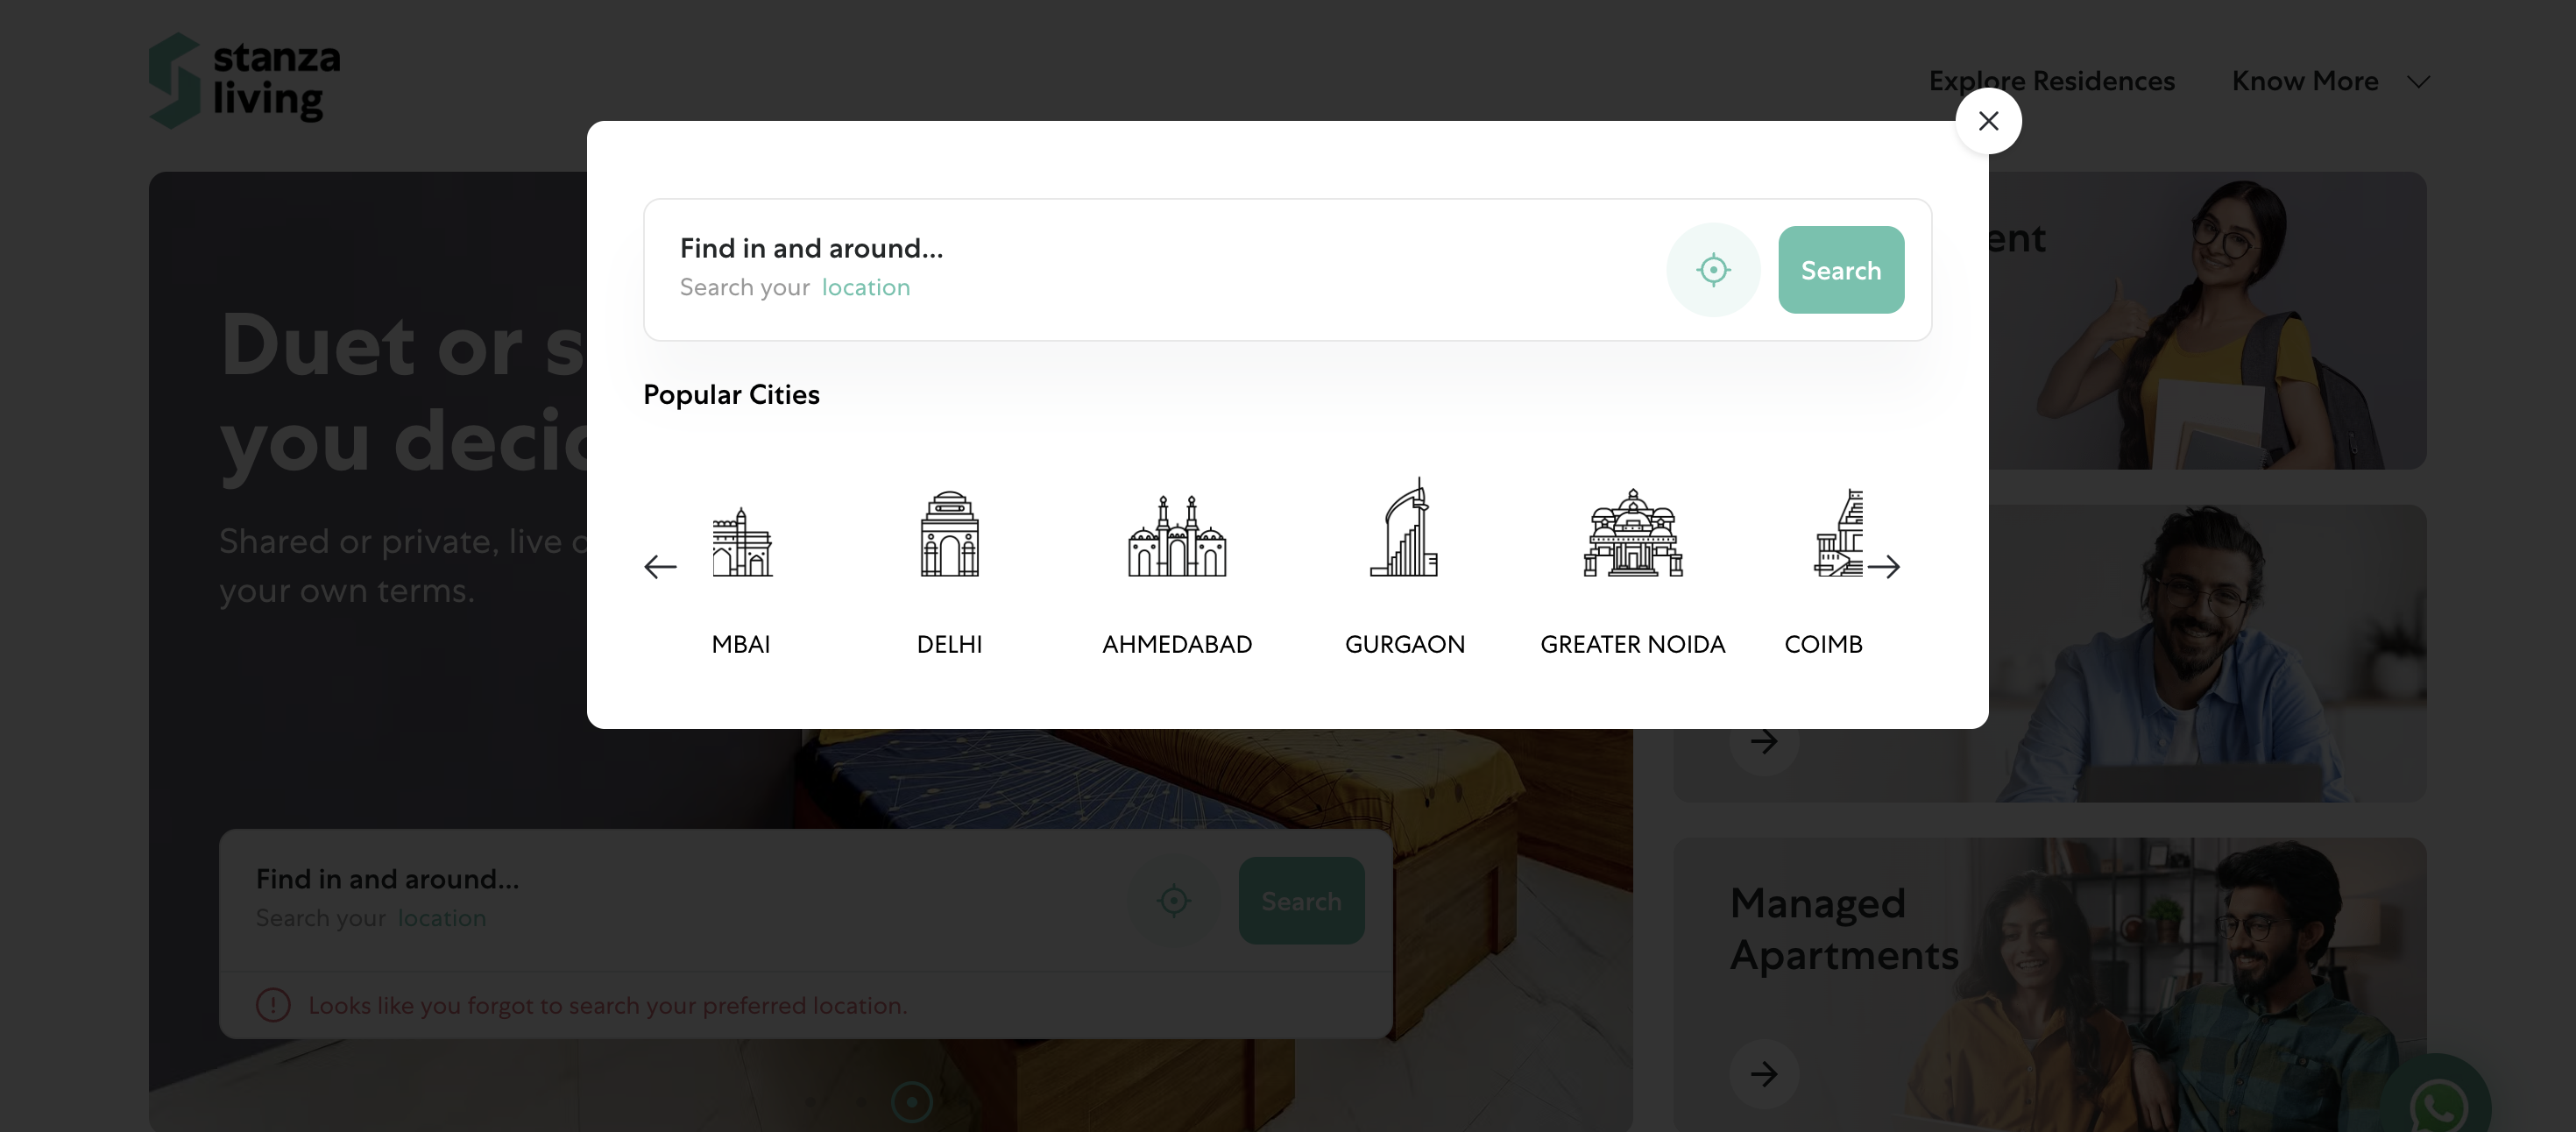Choose the Ahmedabad monument icon
Image resolution: width=2576 pixels, height=1132 pixels.
tap(1177, 536)
